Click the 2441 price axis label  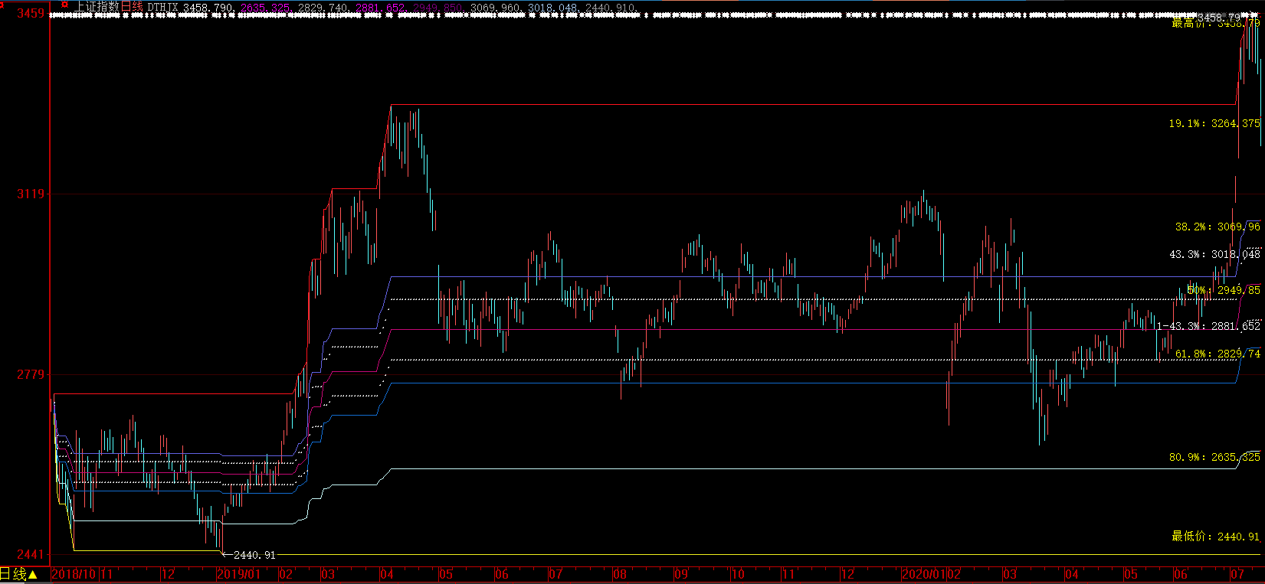[31, 553]
